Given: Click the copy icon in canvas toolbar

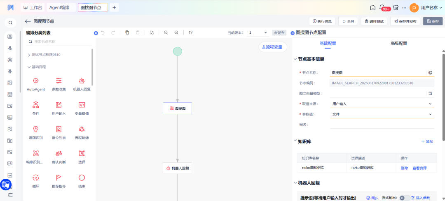Looking at the screenshot, I should click(127, 32).
